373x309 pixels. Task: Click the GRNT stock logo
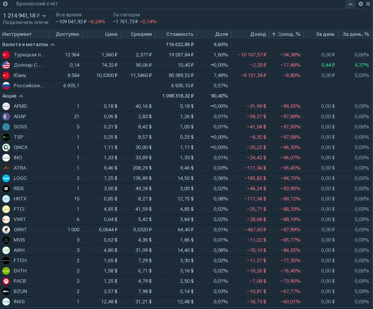coord(6,230)
